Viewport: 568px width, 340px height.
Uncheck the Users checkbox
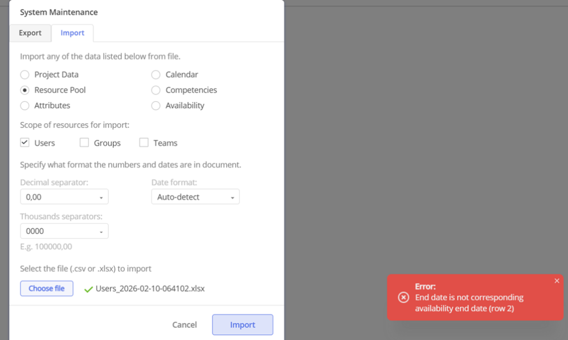(x=24, y=143)
